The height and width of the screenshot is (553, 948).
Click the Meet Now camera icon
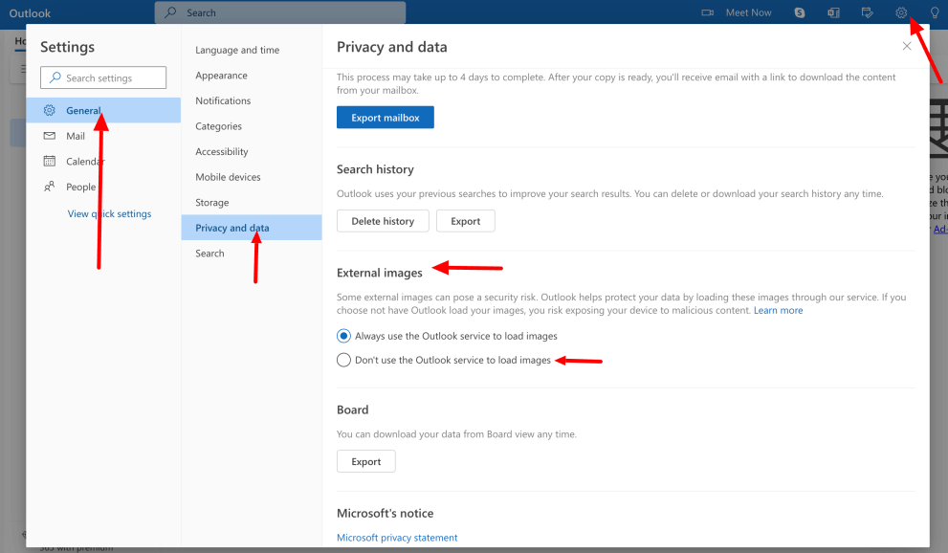(x=709, y=13)
